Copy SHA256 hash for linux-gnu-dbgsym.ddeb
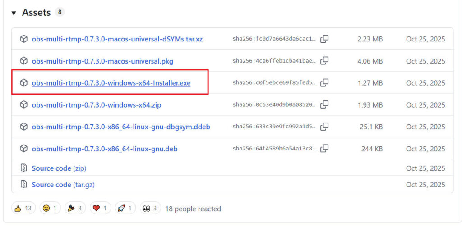The width and height of the screenshot is (462, 227). [x=324, y=127]
